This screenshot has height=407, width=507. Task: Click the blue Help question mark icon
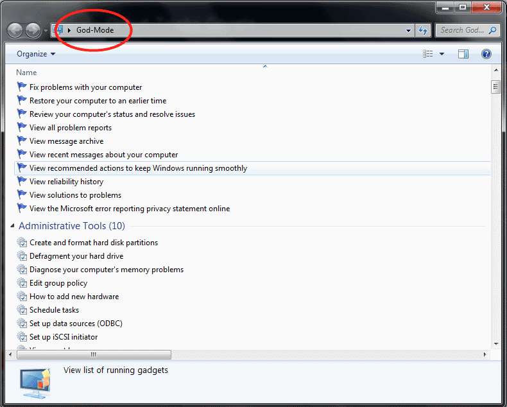(486, 54)
